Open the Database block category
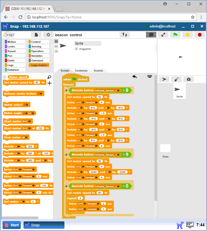The height and width of the screenshot is (231, 207). click(15, 70)
